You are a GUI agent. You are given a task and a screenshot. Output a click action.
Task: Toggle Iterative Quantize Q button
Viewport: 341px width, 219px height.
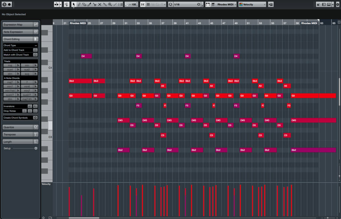point(170,4)
